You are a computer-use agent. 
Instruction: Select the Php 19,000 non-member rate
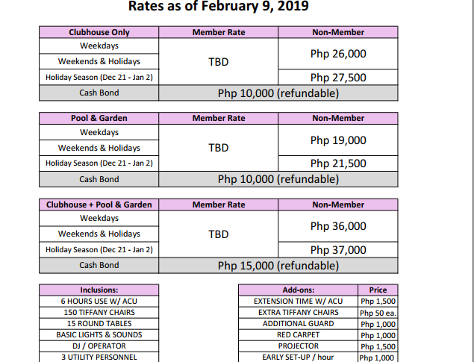(338, 140)
